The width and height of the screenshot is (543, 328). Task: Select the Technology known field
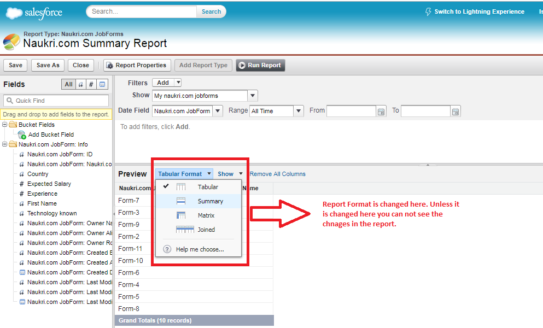coord(52,213)
